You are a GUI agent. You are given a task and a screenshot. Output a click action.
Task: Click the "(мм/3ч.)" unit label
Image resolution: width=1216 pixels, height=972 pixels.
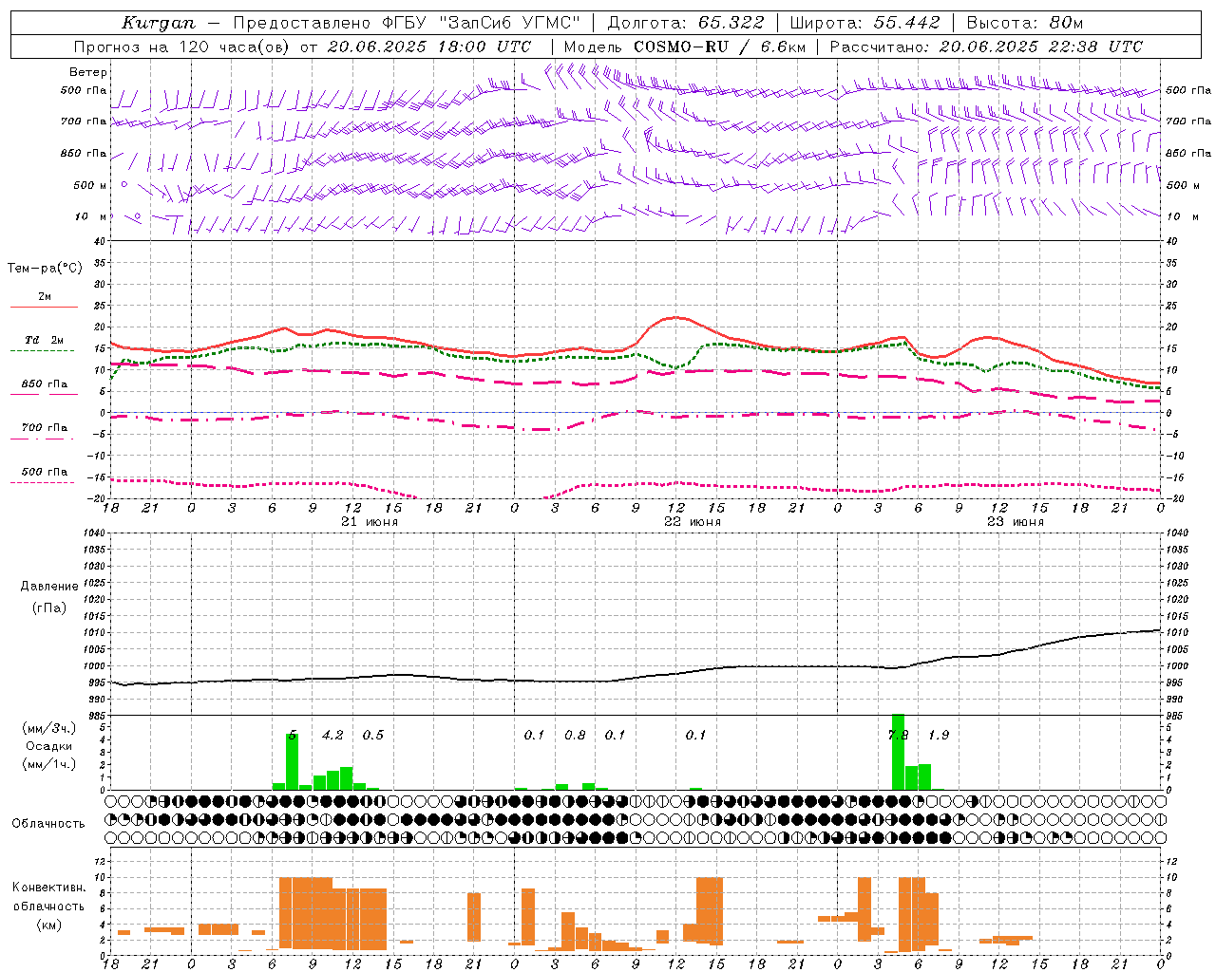click(x=49, y=728)
